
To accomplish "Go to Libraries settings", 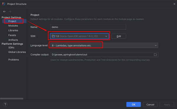I will (13, 31).
